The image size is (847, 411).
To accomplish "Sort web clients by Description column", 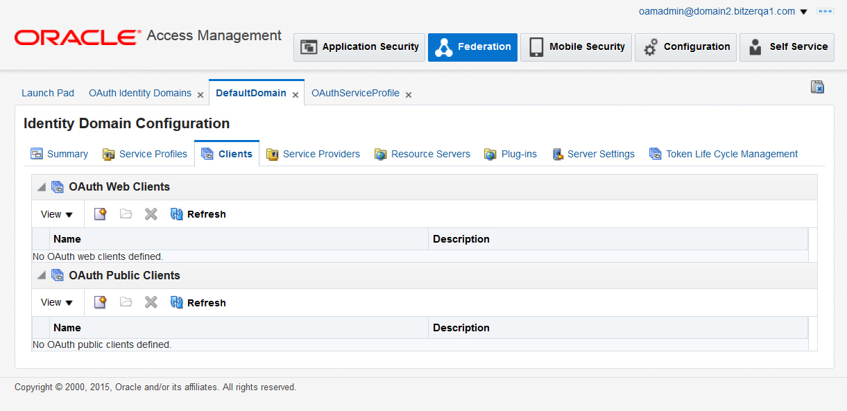I will (x=618, y=239).
